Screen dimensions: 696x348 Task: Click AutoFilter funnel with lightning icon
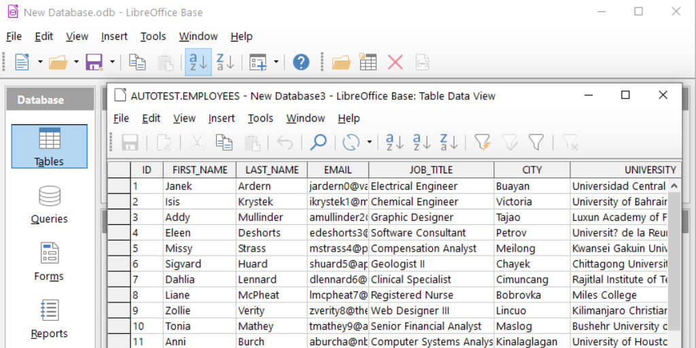tap(482, 143)
